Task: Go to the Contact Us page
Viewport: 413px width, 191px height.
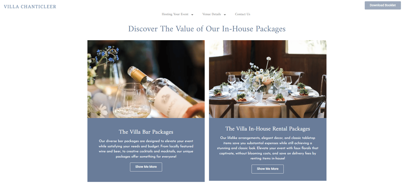Action: click(x=243, y=14)
